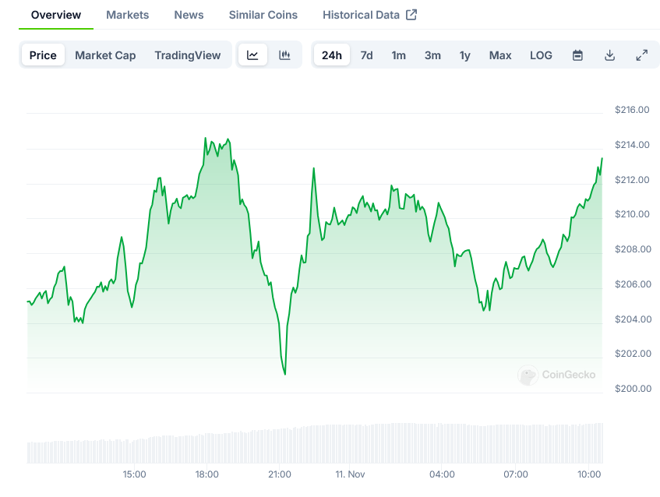This screenshot has height=497, width=660.
Task: Switch to candlestick chart icon
Action: [284, 55]
